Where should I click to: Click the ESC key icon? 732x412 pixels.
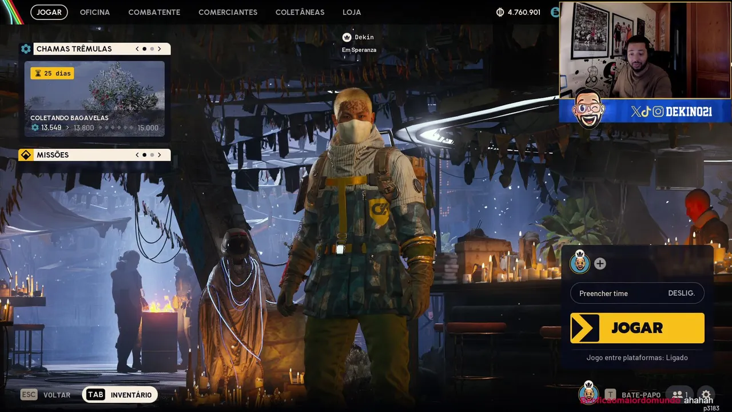point(29,394)
